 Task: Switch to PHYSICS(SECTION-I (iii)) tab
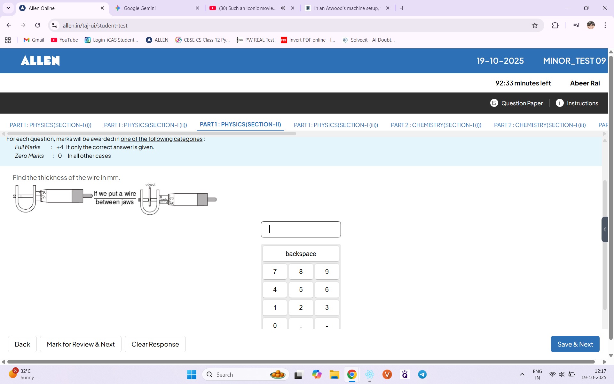pyautogui.click(x=336, y=125)
